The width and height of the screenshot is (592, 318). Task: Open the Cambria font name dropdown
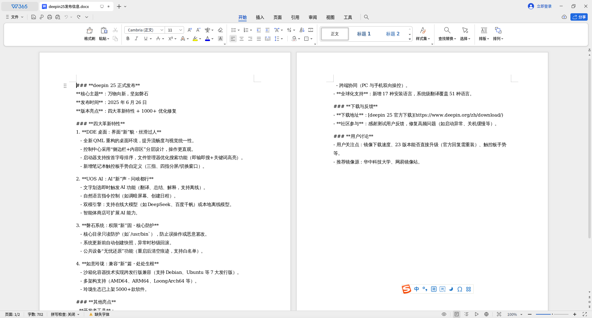coord(162,30)
